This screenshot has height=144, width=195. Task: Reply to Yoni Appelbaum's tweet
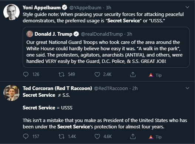[26, 74]
